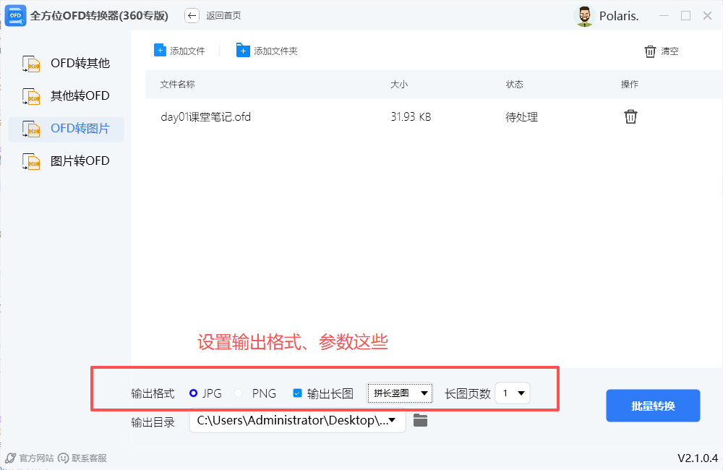Click the Polaris user avatar
The height and width of the screenshot is (470, 723).
tap(583, 15)
